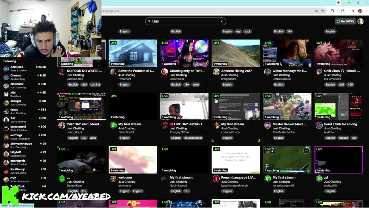
Task: Click the Following sidebar heading
Action: pyautogui.click(x=10, y=61)
